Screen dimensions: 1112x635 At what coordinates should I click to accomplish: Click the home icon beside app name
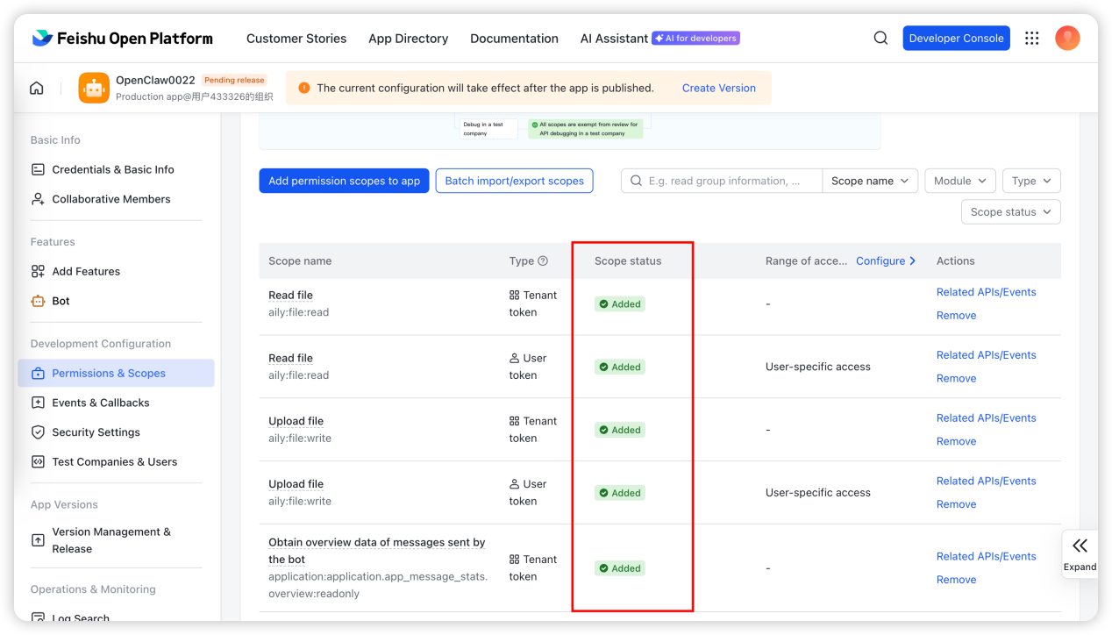[x=37, y=88]
